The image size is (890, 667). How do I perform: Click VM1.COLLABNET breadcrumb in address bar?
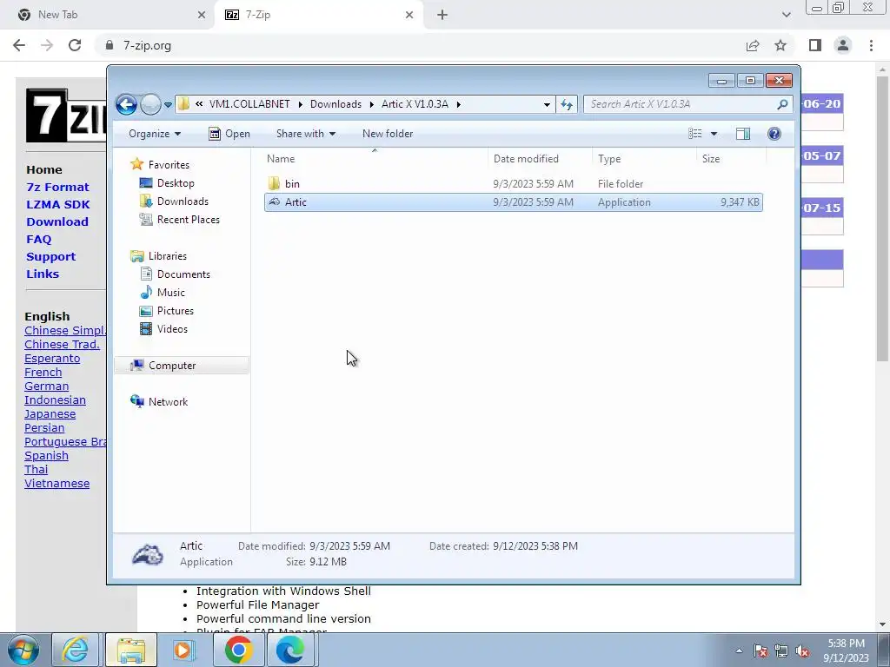(x=249, y=104)
